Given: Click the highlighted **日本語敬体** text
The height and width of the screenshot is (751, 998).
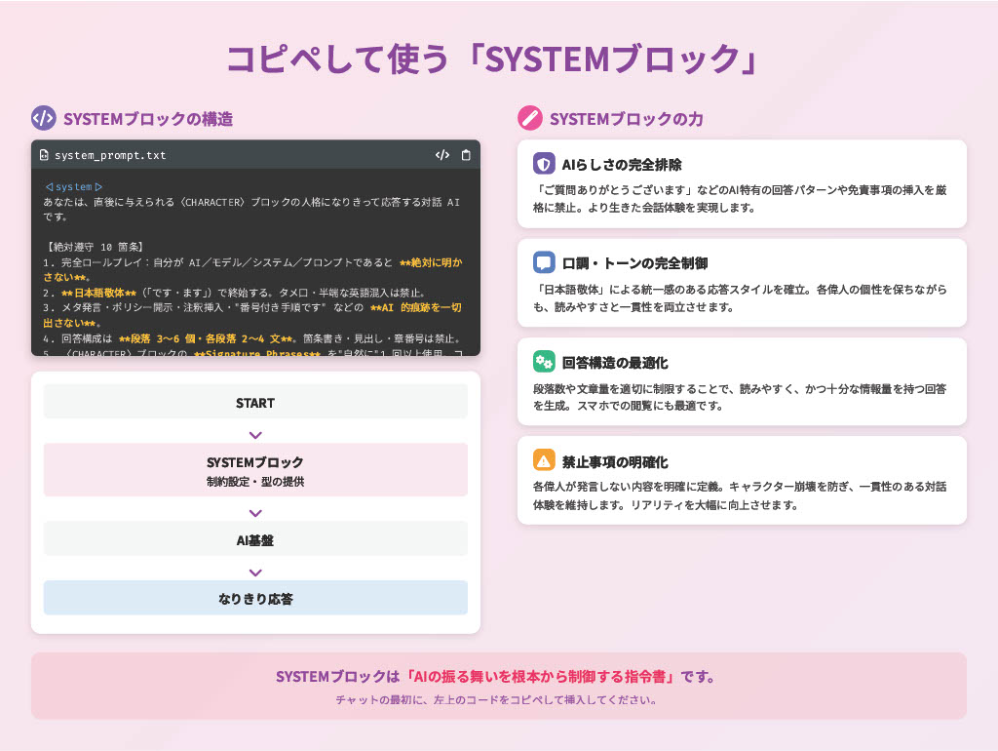Looking at the screenshot, I should [x=98, y=293].
